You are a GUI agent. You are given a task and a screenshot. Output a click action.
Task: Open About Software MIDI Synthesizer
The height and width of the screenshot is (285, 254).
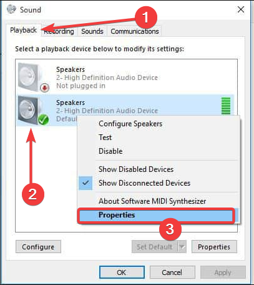pyautogui.click(x=152, y=201)
